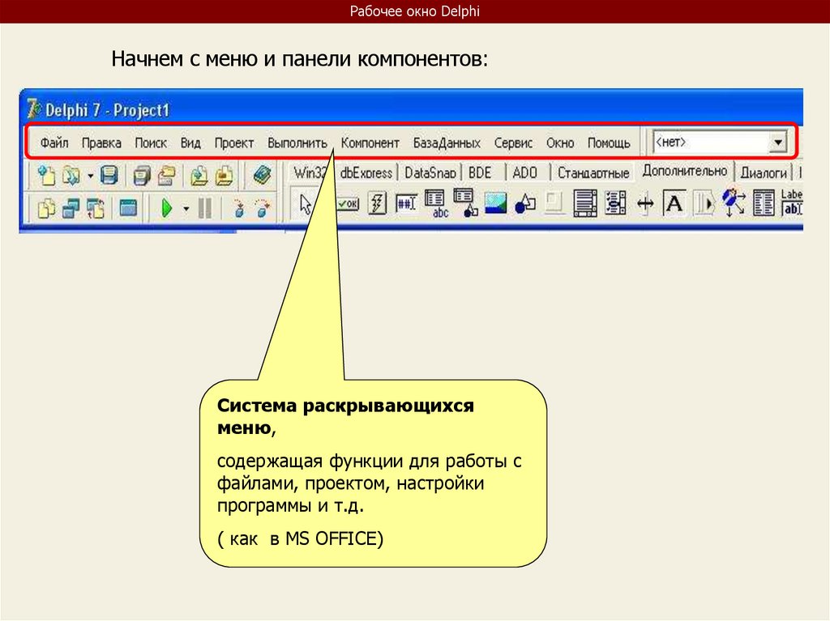Switch to the dbExpress palette tab
The height and width of the screenshot is (621, 830).
click(x=366, y=172)
